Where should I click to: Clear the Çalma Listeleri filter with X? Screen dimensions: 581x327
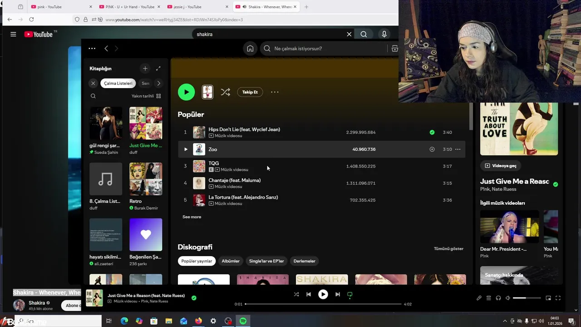pyautogui.click(x=93, y=83)
